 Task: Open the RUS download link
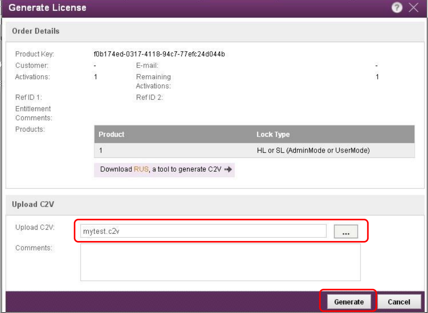tap(141, 169)
